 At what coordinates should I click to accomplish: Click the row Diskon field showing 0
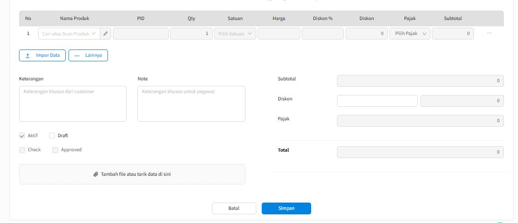click(x=367, y=34)
